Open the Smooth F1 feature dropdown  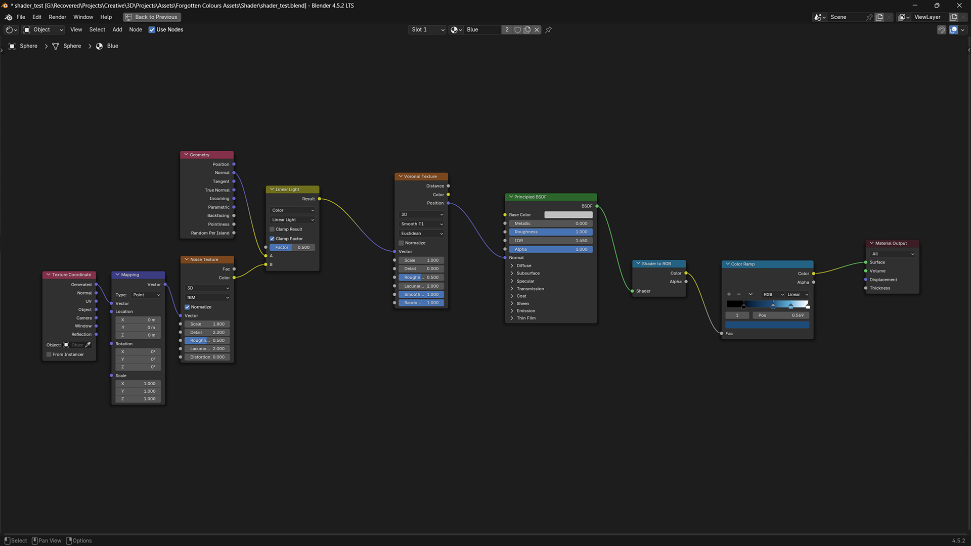[421, 224]
